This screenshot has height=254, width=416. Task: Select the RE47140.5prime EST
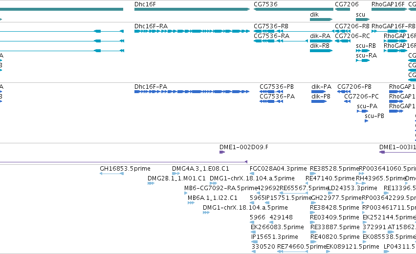(307, 184)
